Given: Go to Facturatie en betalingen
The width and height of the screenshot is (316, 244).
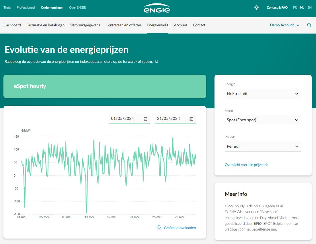Looking at the screenshot, I should point(46,25).
